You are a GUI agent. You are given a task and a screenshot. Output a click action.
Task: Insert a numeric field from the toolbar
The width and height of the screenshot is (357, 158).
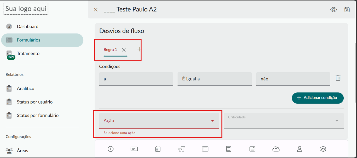[x=134, y=149]
